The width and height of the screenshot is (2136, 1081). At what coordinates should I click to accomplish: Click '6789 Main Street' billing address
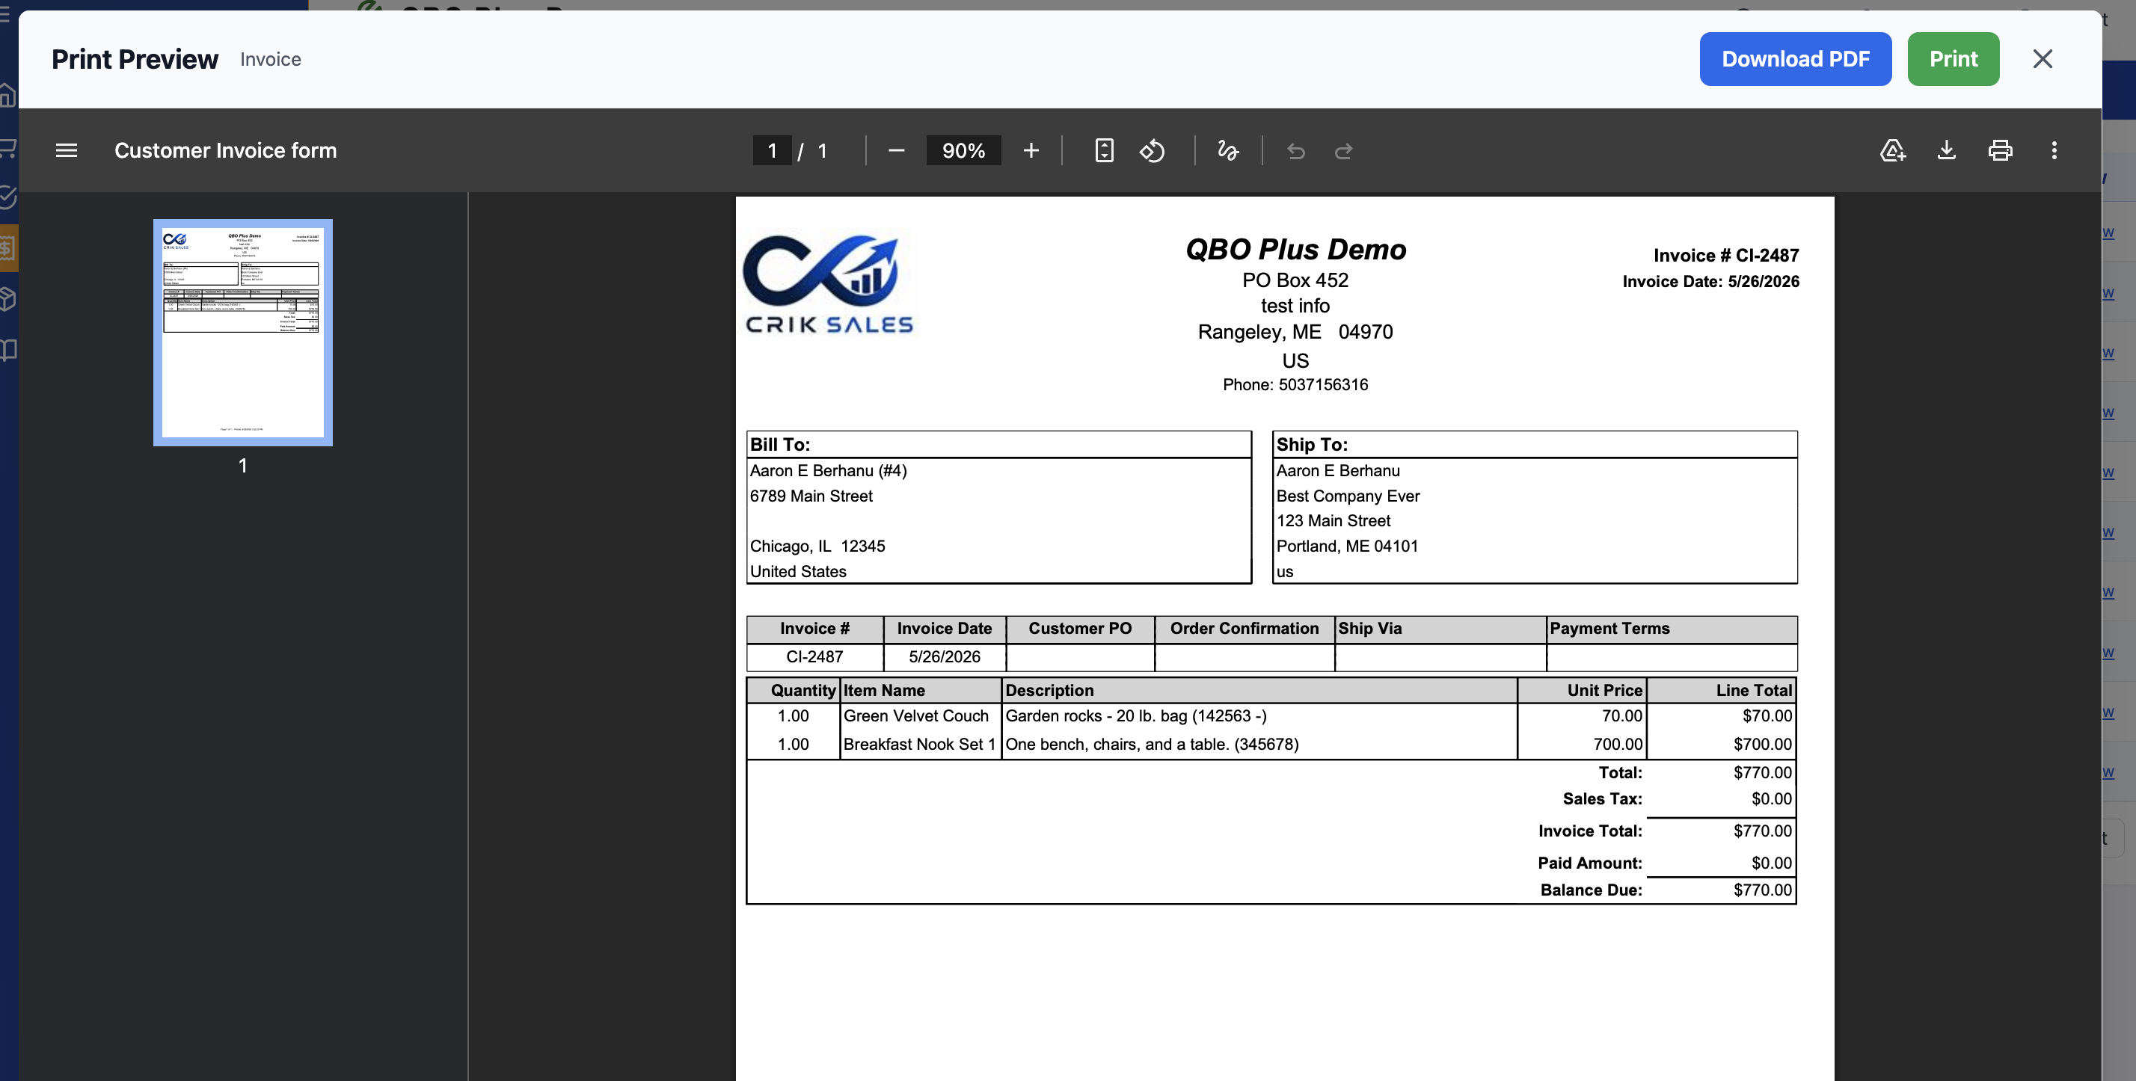tap(811, 496)
